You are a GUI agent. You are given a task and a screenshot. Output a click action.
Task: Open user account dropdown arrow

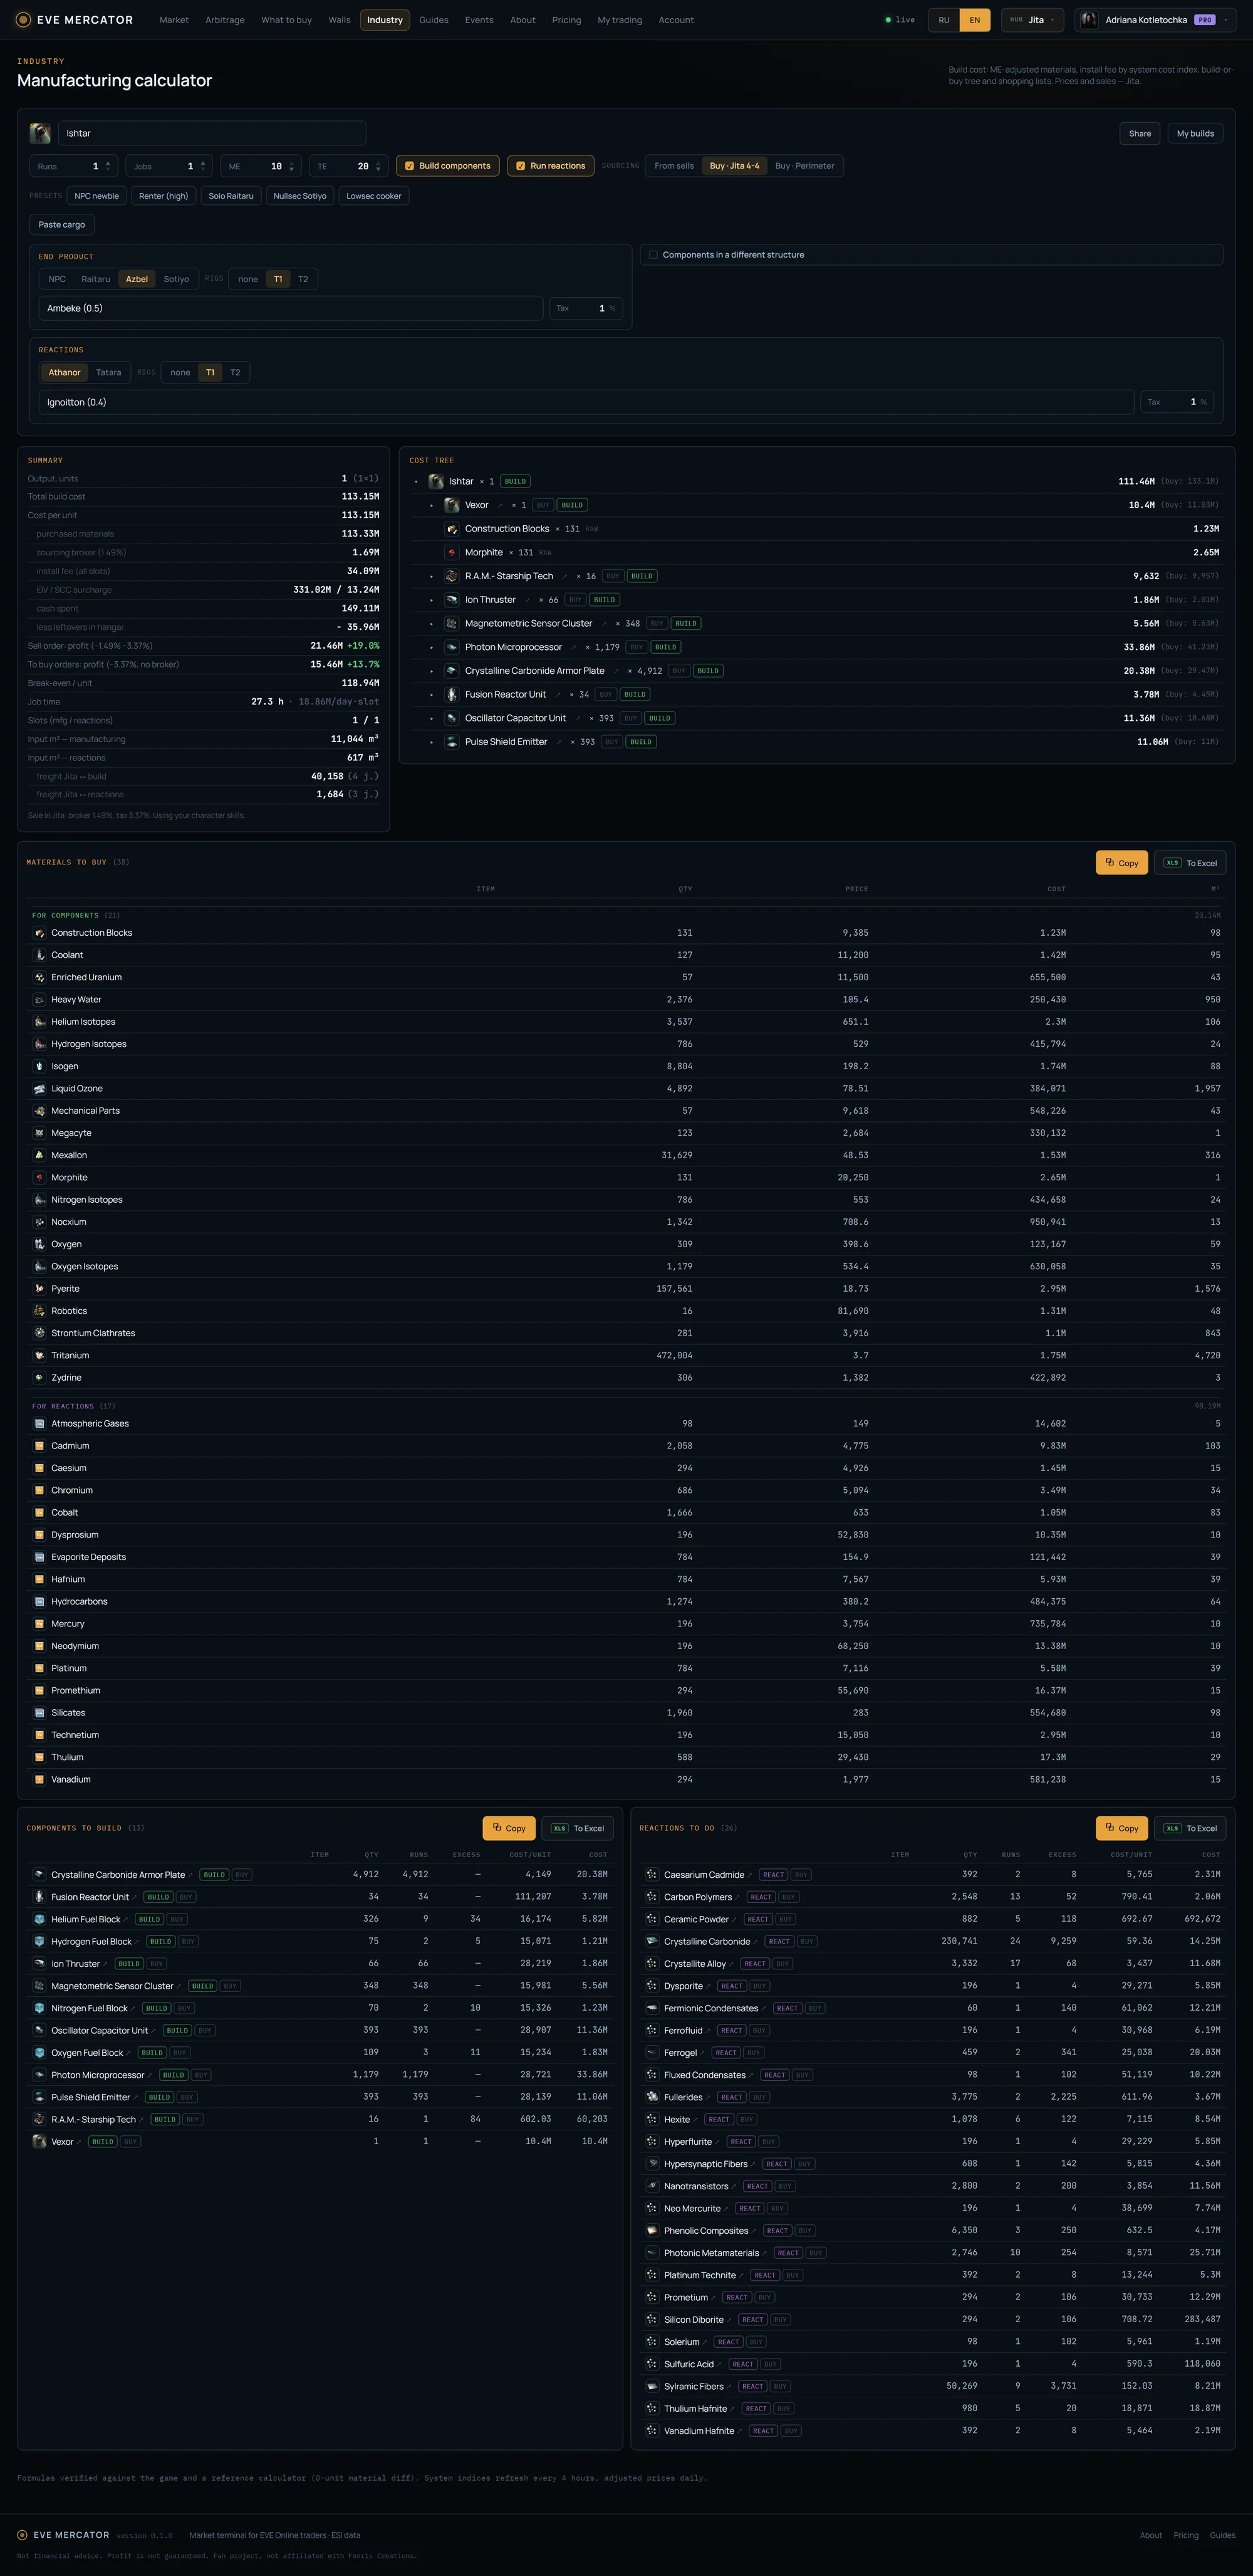pyautogui.click(x=1226, y=20)
